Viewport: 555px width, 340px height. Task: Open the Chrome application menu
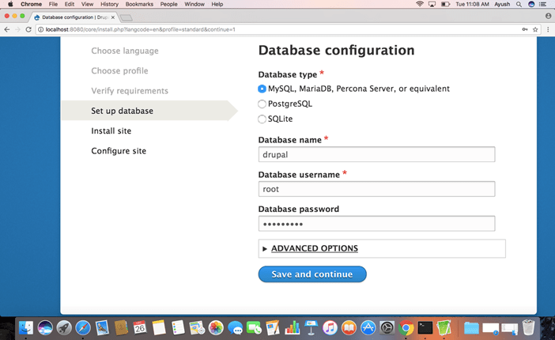[31, 4]
